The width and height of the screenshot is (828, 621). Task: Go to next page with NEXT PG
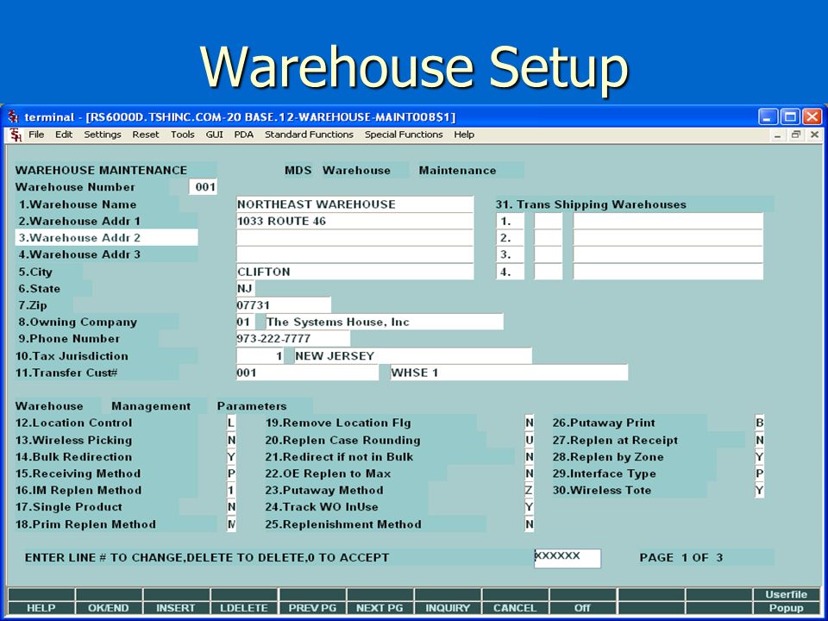pyautogui.click(x=379, y=608)
